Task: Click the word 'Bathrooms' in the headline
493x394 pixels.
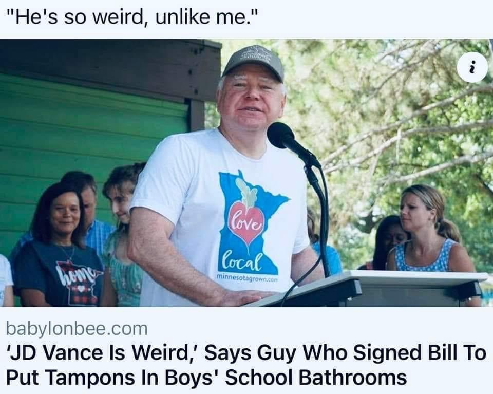Action: pos(353,377)
